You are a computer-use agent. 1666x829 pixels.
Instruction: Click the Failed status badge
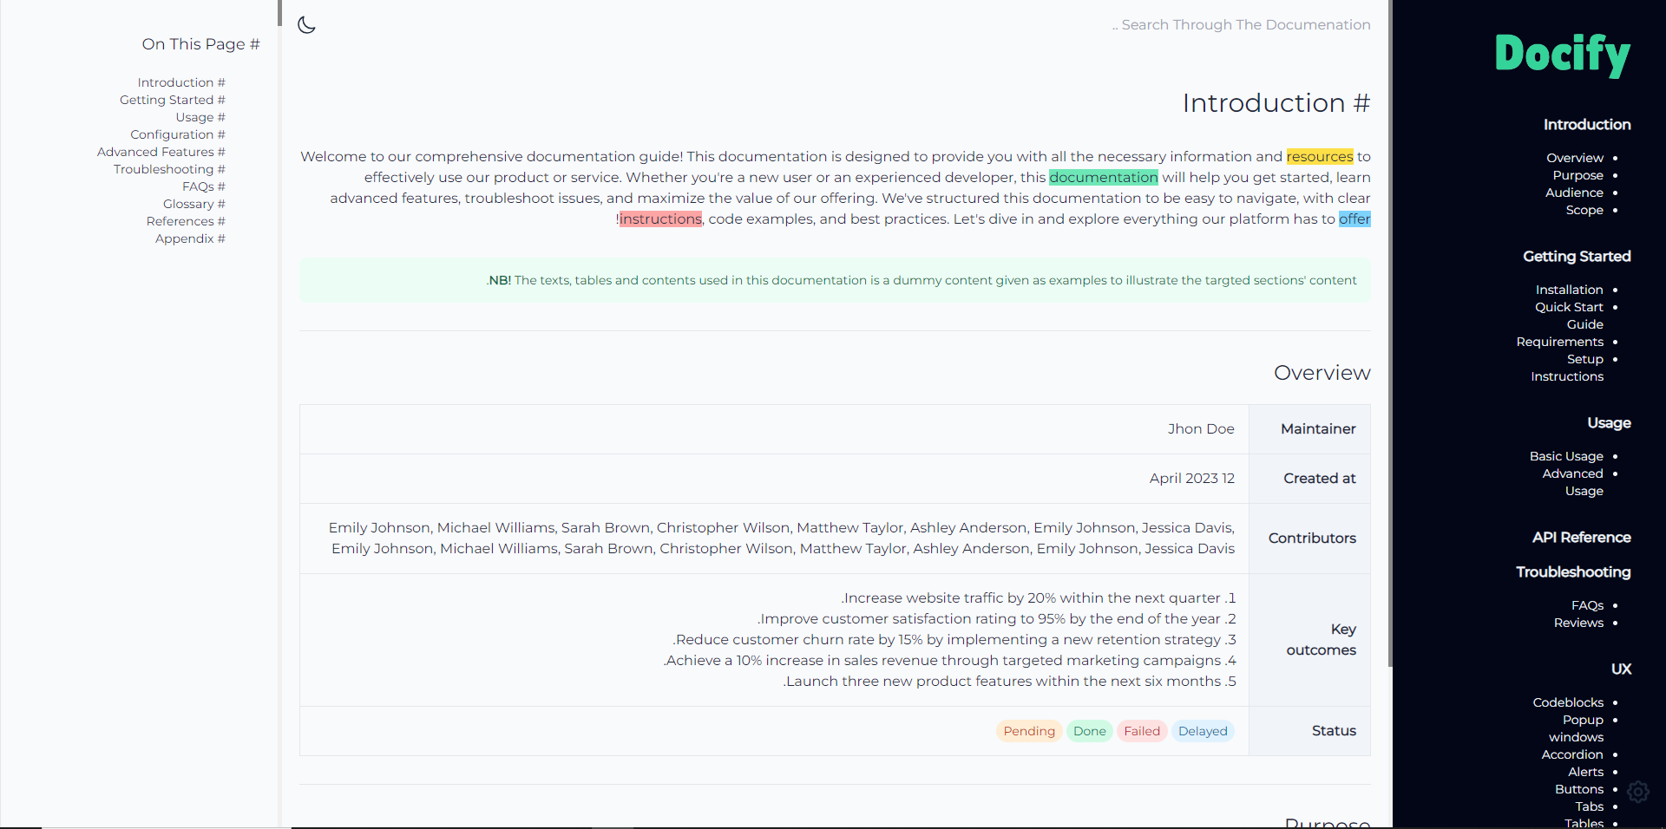click(1141, 730)
